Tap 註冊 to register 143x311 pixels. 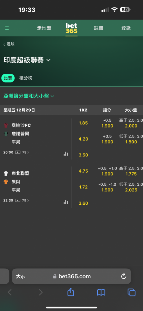[99, 28]
